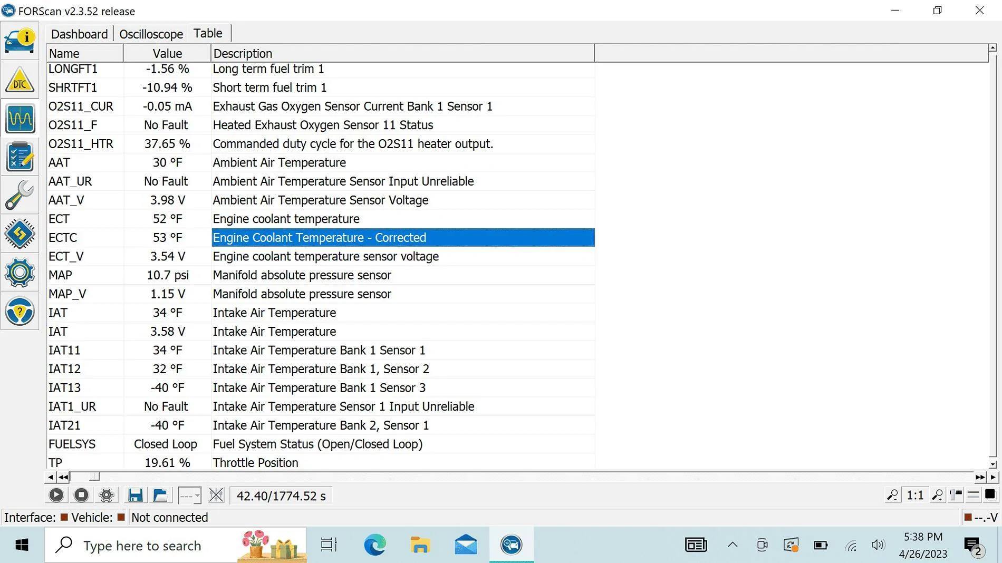Open the Mail app from taskbar
Viewport: 1002px width, 563px height.
466,545
